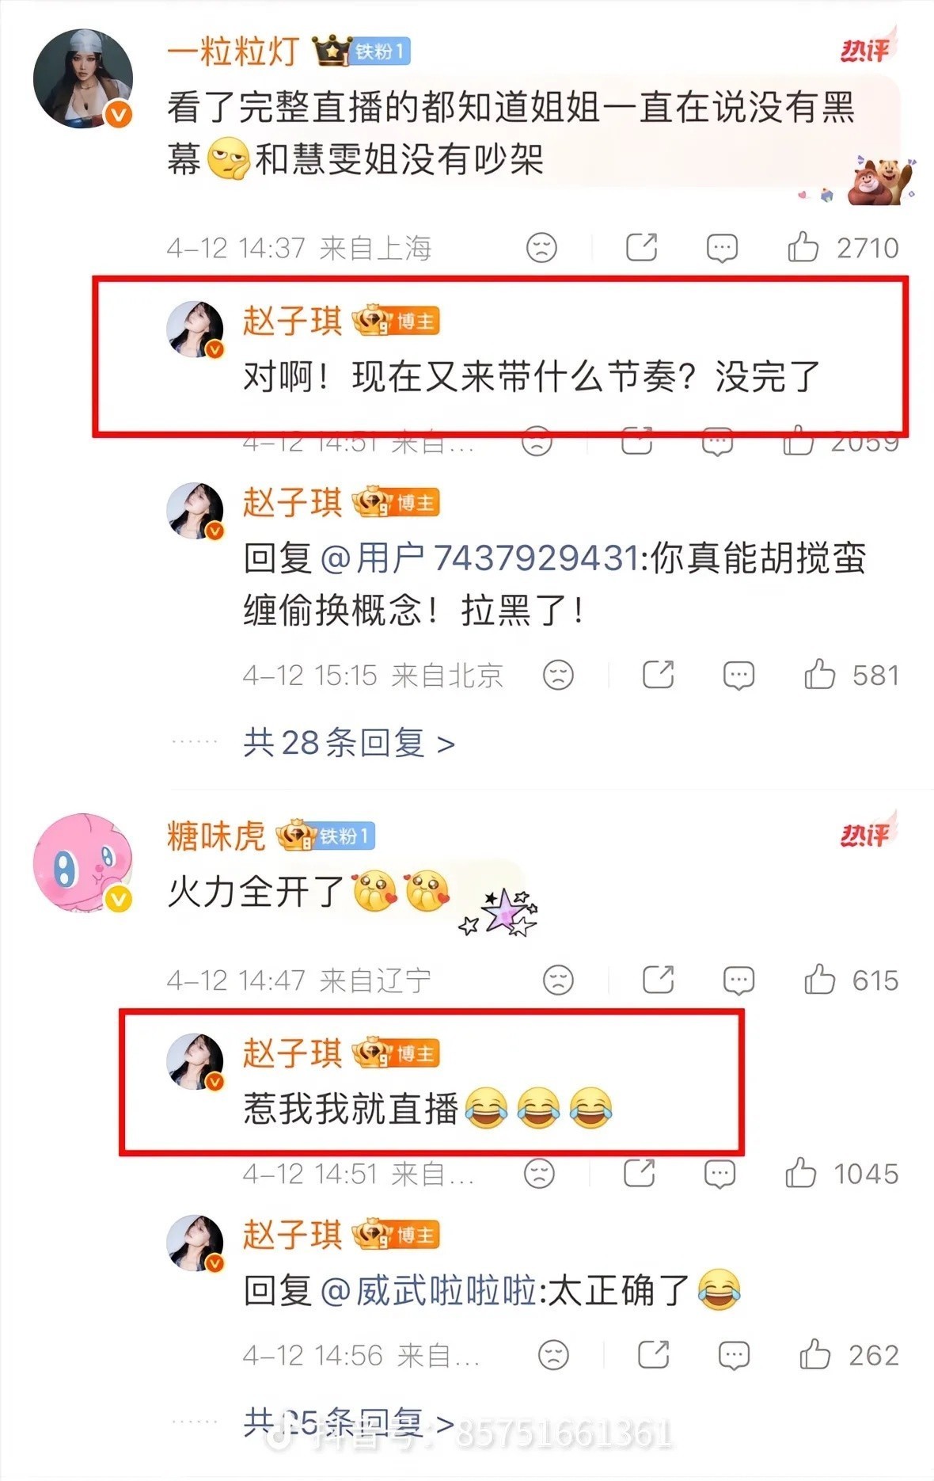Image resolution: width=934 pixels, height=1481 pixels.
Task: Open 一粒粒灯's profile avatar
Action: (x=83, y=79)
